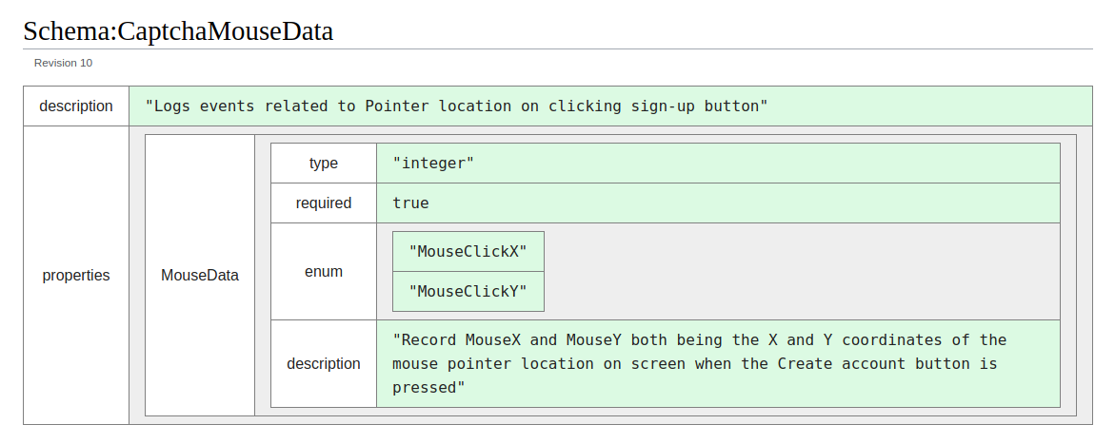Image resolution: width=1115 pixels, height=444 pixels.
Task: Click the MouseData property name cell
Action: [x=200, y=275]
